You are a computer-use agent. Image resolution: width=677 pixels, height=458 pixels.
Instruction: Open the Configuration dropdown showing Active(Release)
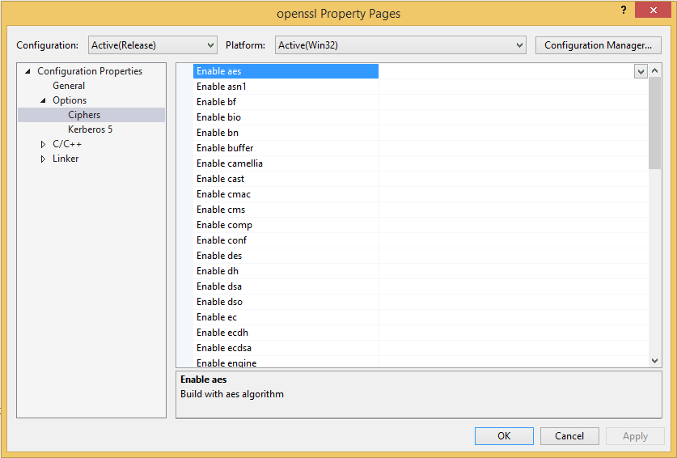pyautogui.click(x=152, y=45)
